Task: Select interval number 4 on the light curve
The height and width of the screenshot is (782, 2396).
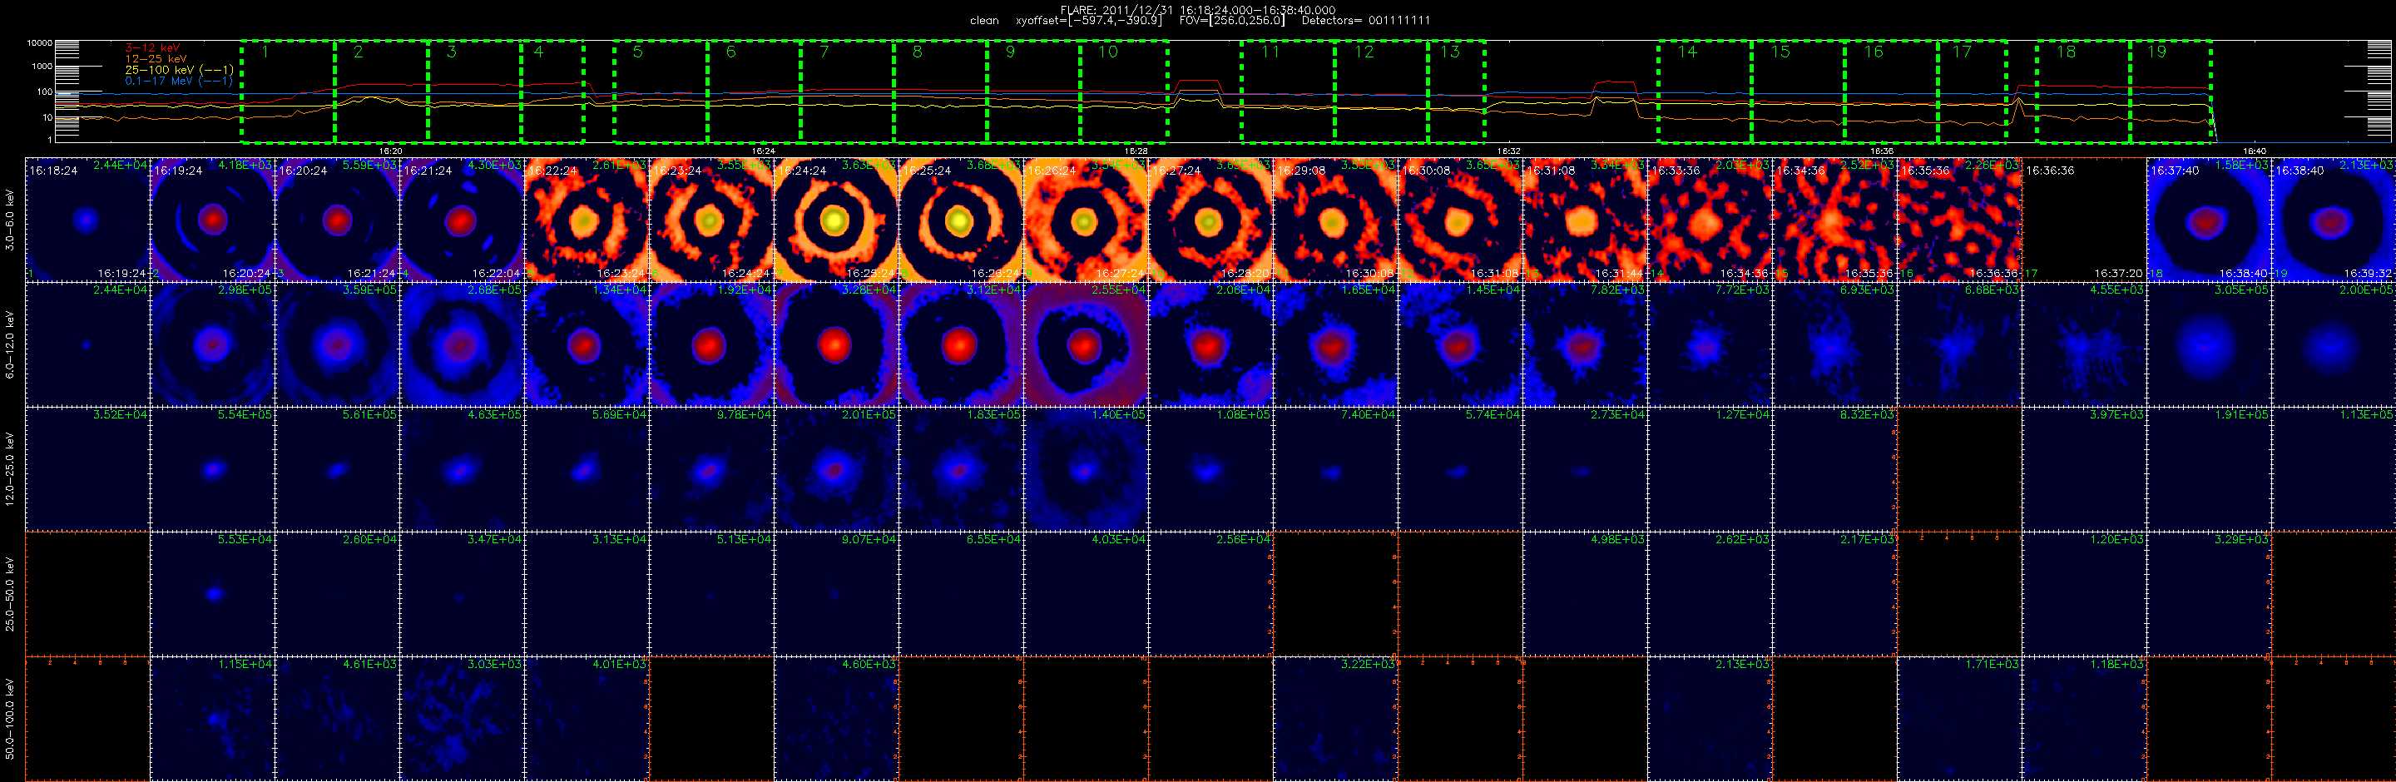Action: click(x=538, y=52)
